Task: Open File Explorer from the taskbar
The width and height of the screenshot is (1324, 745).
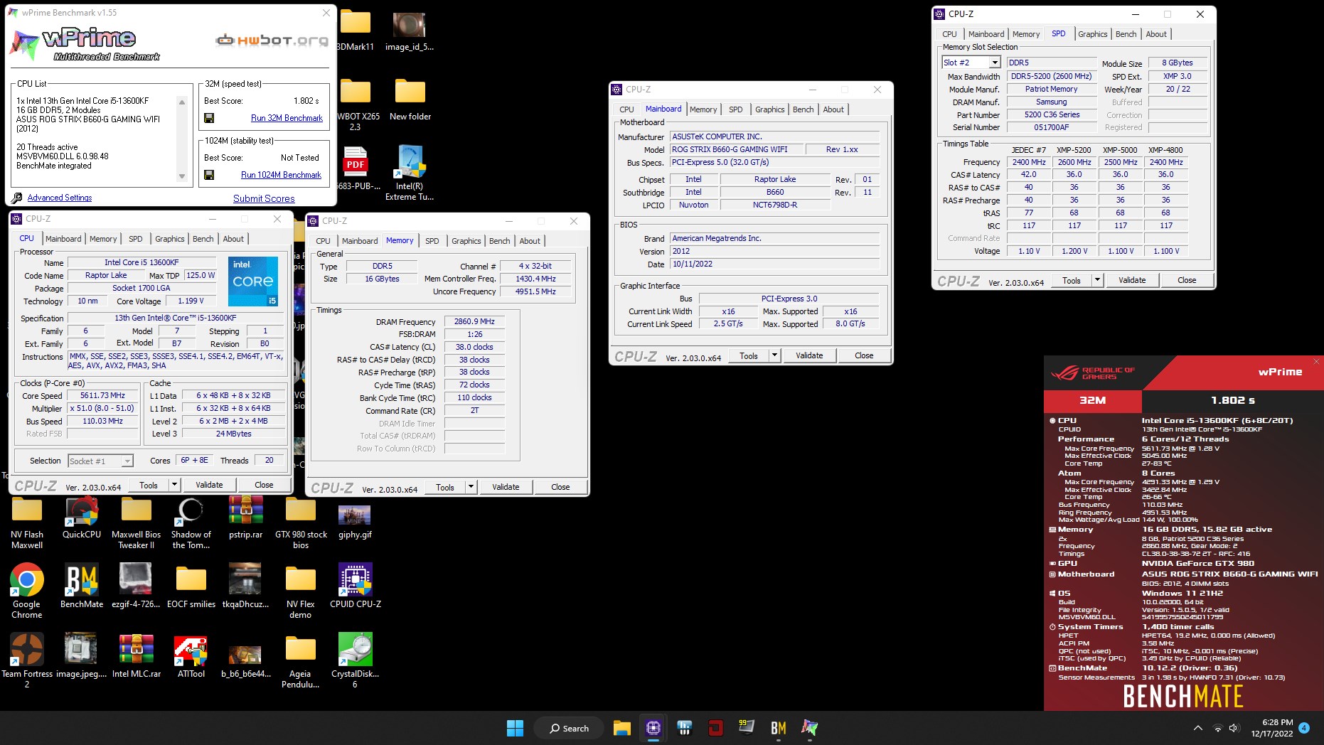Action: tap(622, 728)
